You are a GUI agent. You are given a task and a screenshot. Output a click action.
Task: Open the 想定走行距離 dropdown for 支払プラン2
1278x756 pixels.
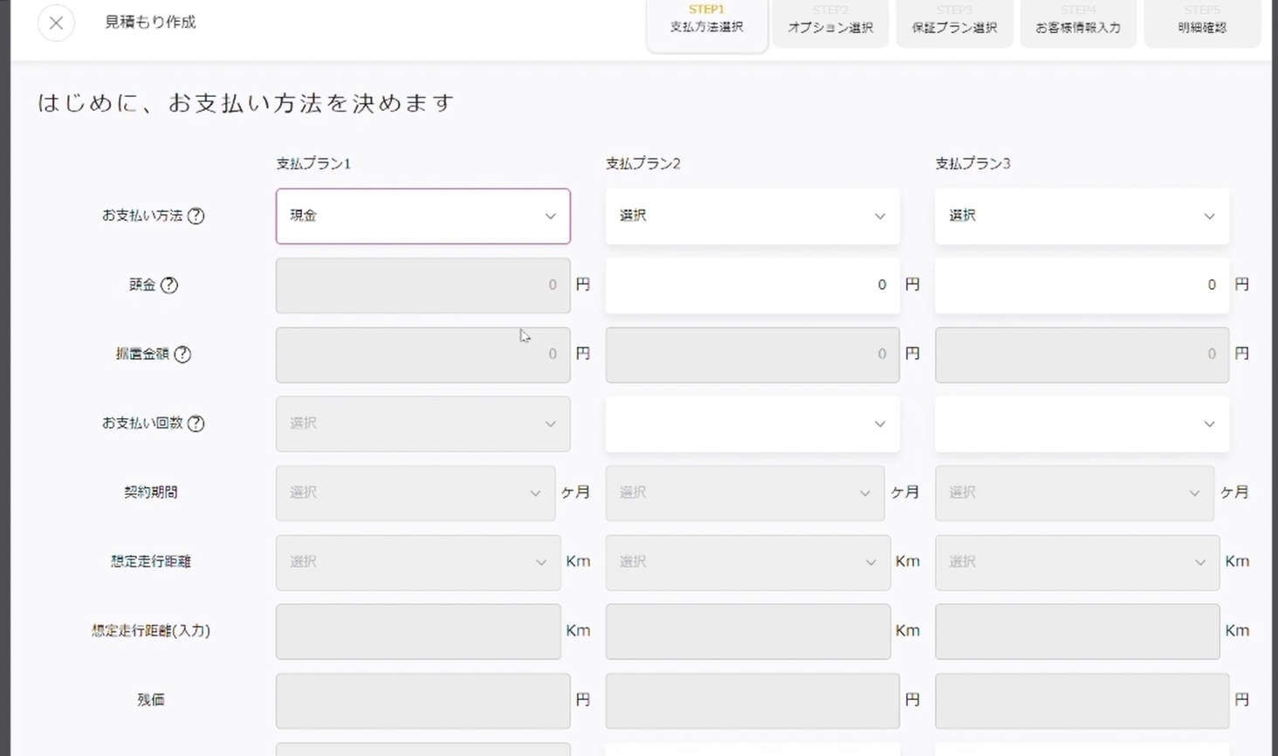click(747, 561)
